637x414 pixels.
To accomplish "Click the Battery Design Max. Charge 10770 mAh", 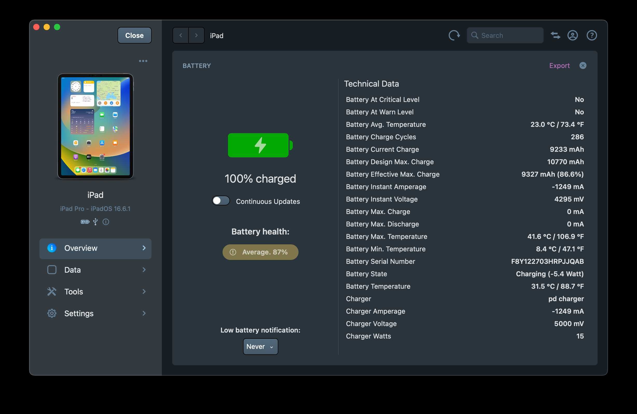I will [565, 162].
